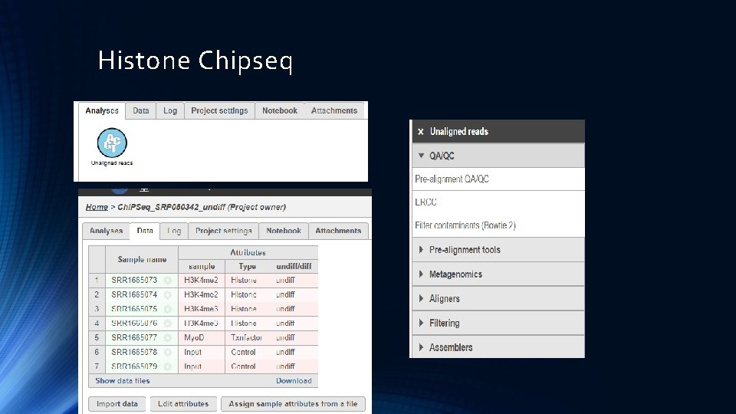736x414 pixels.
Task: Open gear options for SRR1665073
Action: click(x=168, y=281)
